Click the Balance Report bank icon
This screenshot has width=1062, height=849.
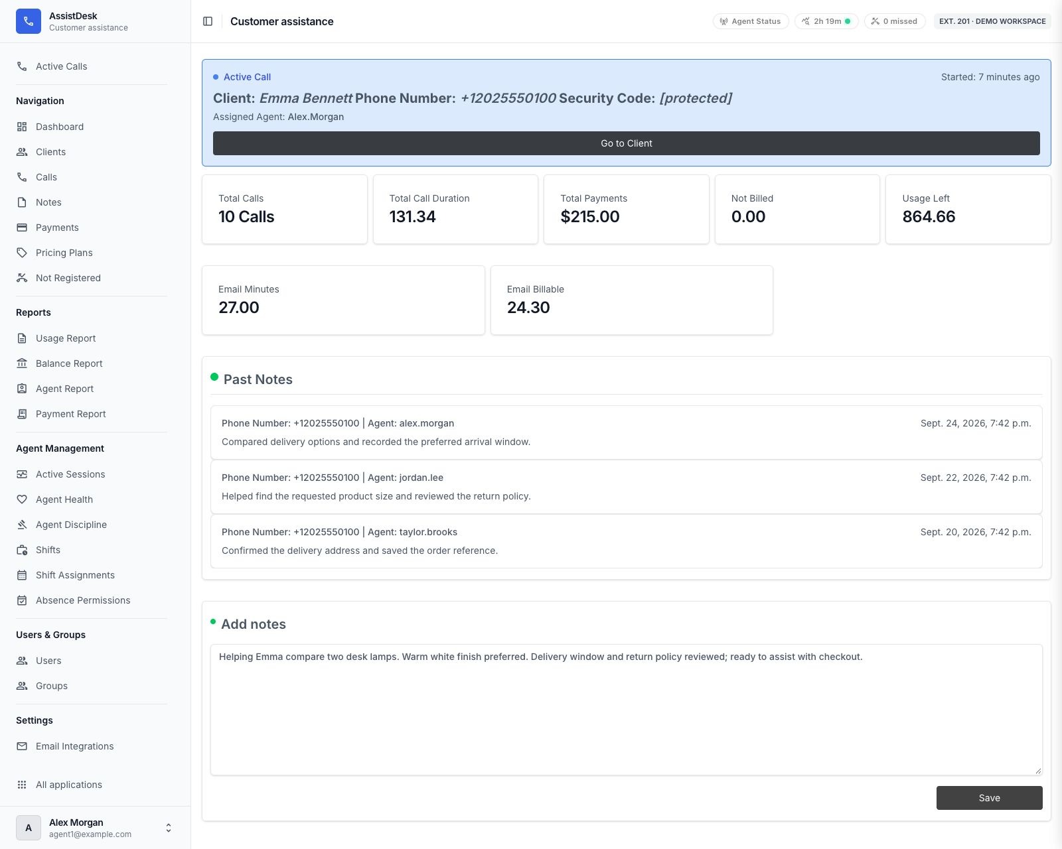tap(22, 363)
